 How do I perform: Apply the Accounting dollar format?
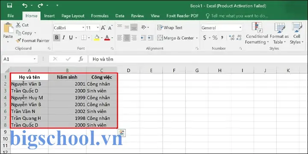click(x=204, y=38)
